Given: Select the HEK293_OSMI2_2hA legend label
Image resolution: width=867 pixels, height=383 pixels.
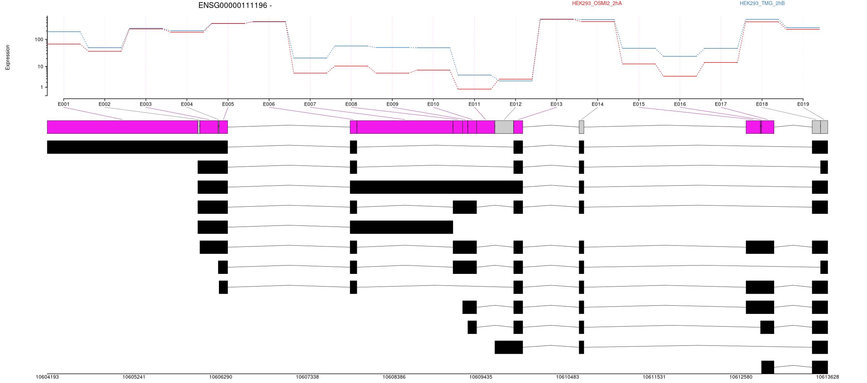Looking at the screenshot, I should point(597,3).
